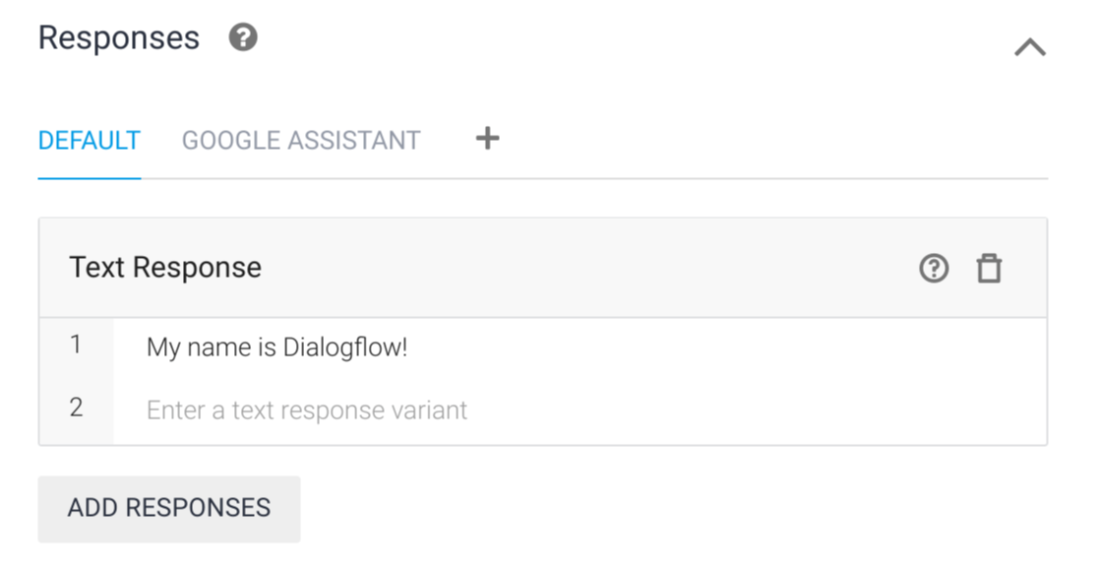Image resolution: width=1097 pixels, height=568 pixels.
Task: Select the DEFAULT responses tab
Action: (x=89, y=140)
